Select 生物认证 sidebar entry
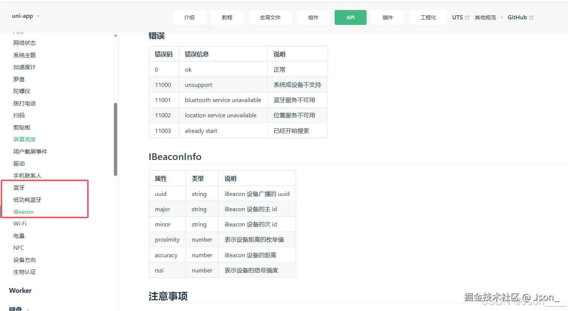This screenshot has height=311, width=568. tap(24, 272)
